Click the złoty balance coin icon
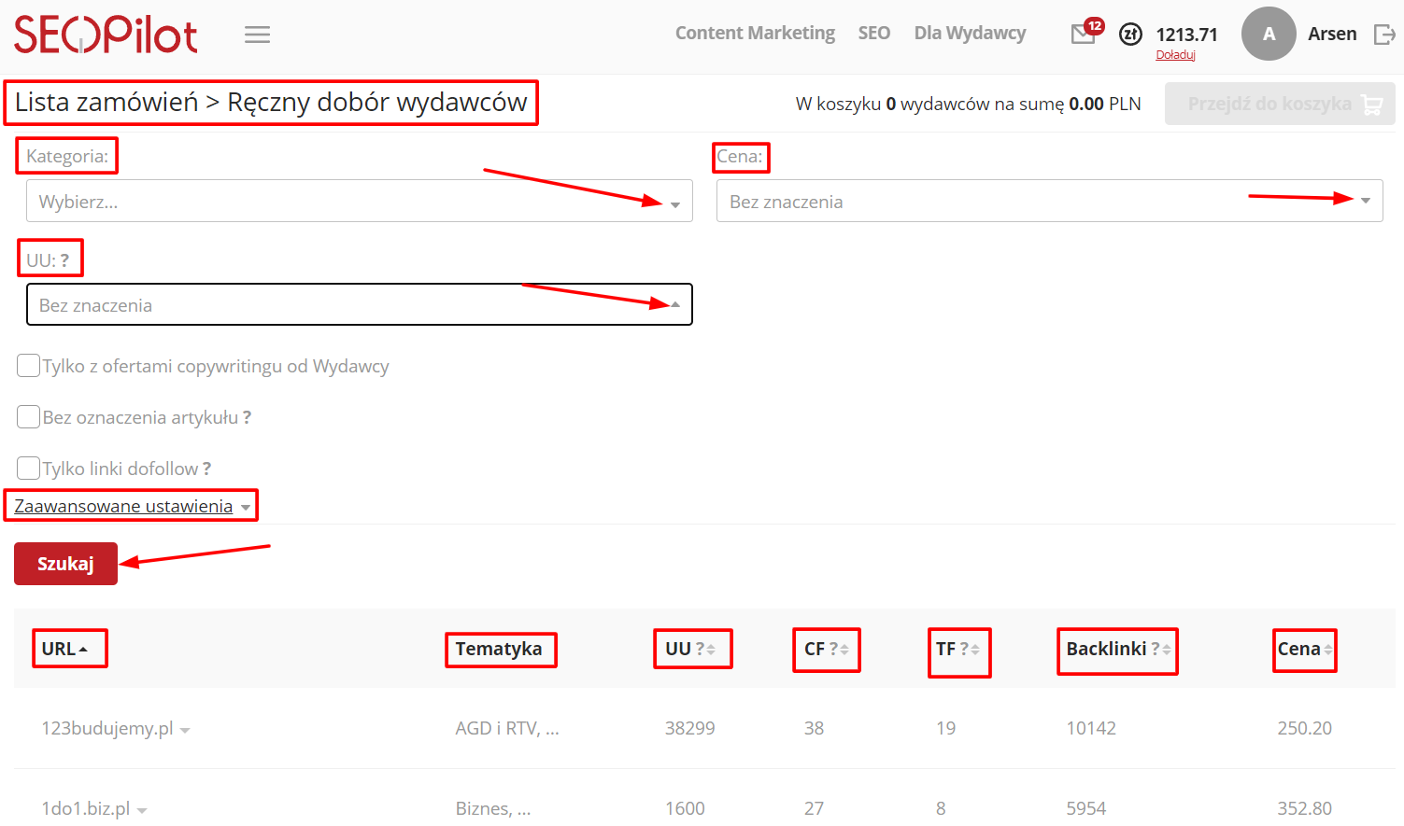1404x826 pixels. tap(1130, 35)
